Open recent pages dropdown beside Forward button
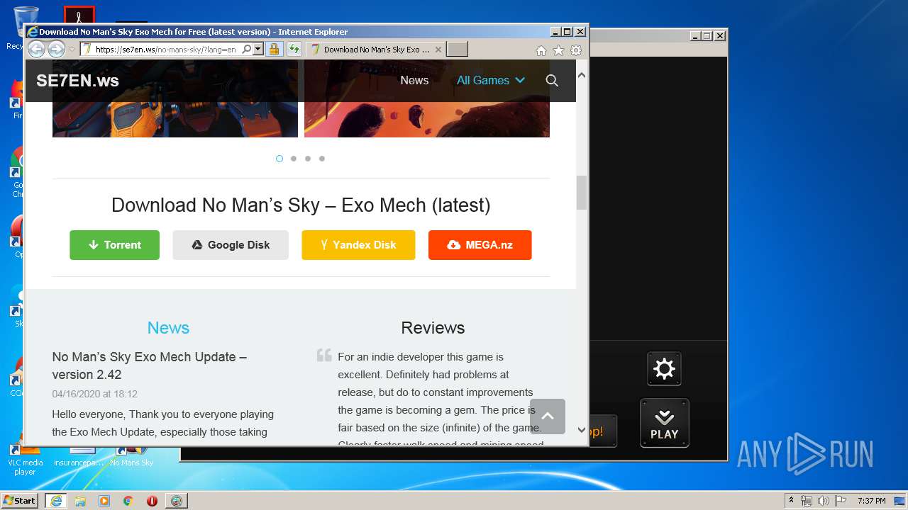This screenshot has width=908, height=510. [72, 50]
